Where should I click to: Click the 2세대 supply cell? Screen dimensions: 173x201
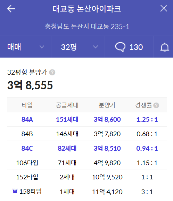pyautogui.click(x=67, y=177)
